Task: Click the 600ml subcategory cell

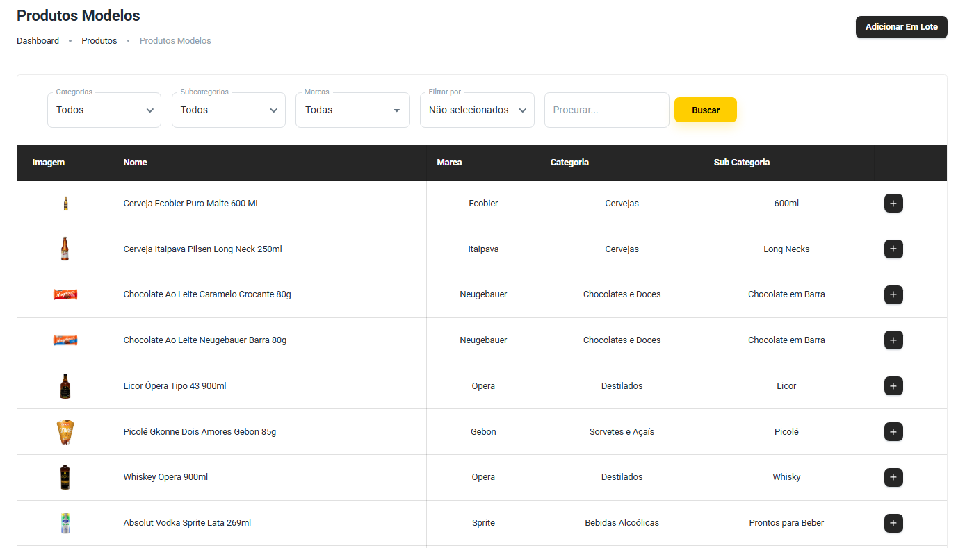Action: (x=786, y=204)
